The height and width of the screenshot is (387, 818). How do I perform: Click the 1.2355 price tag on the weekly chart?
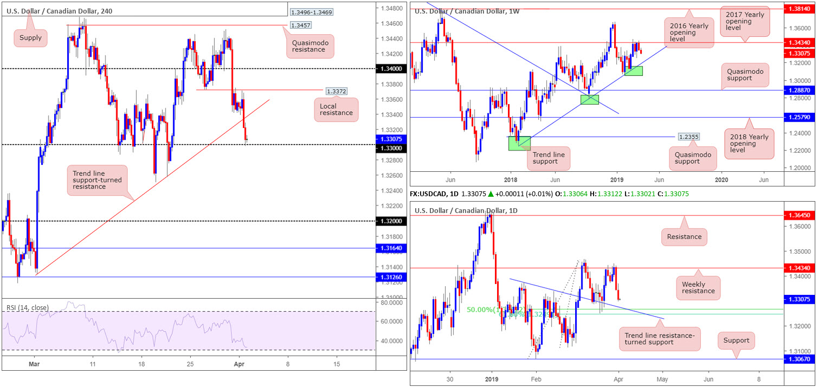pos(688,138)
